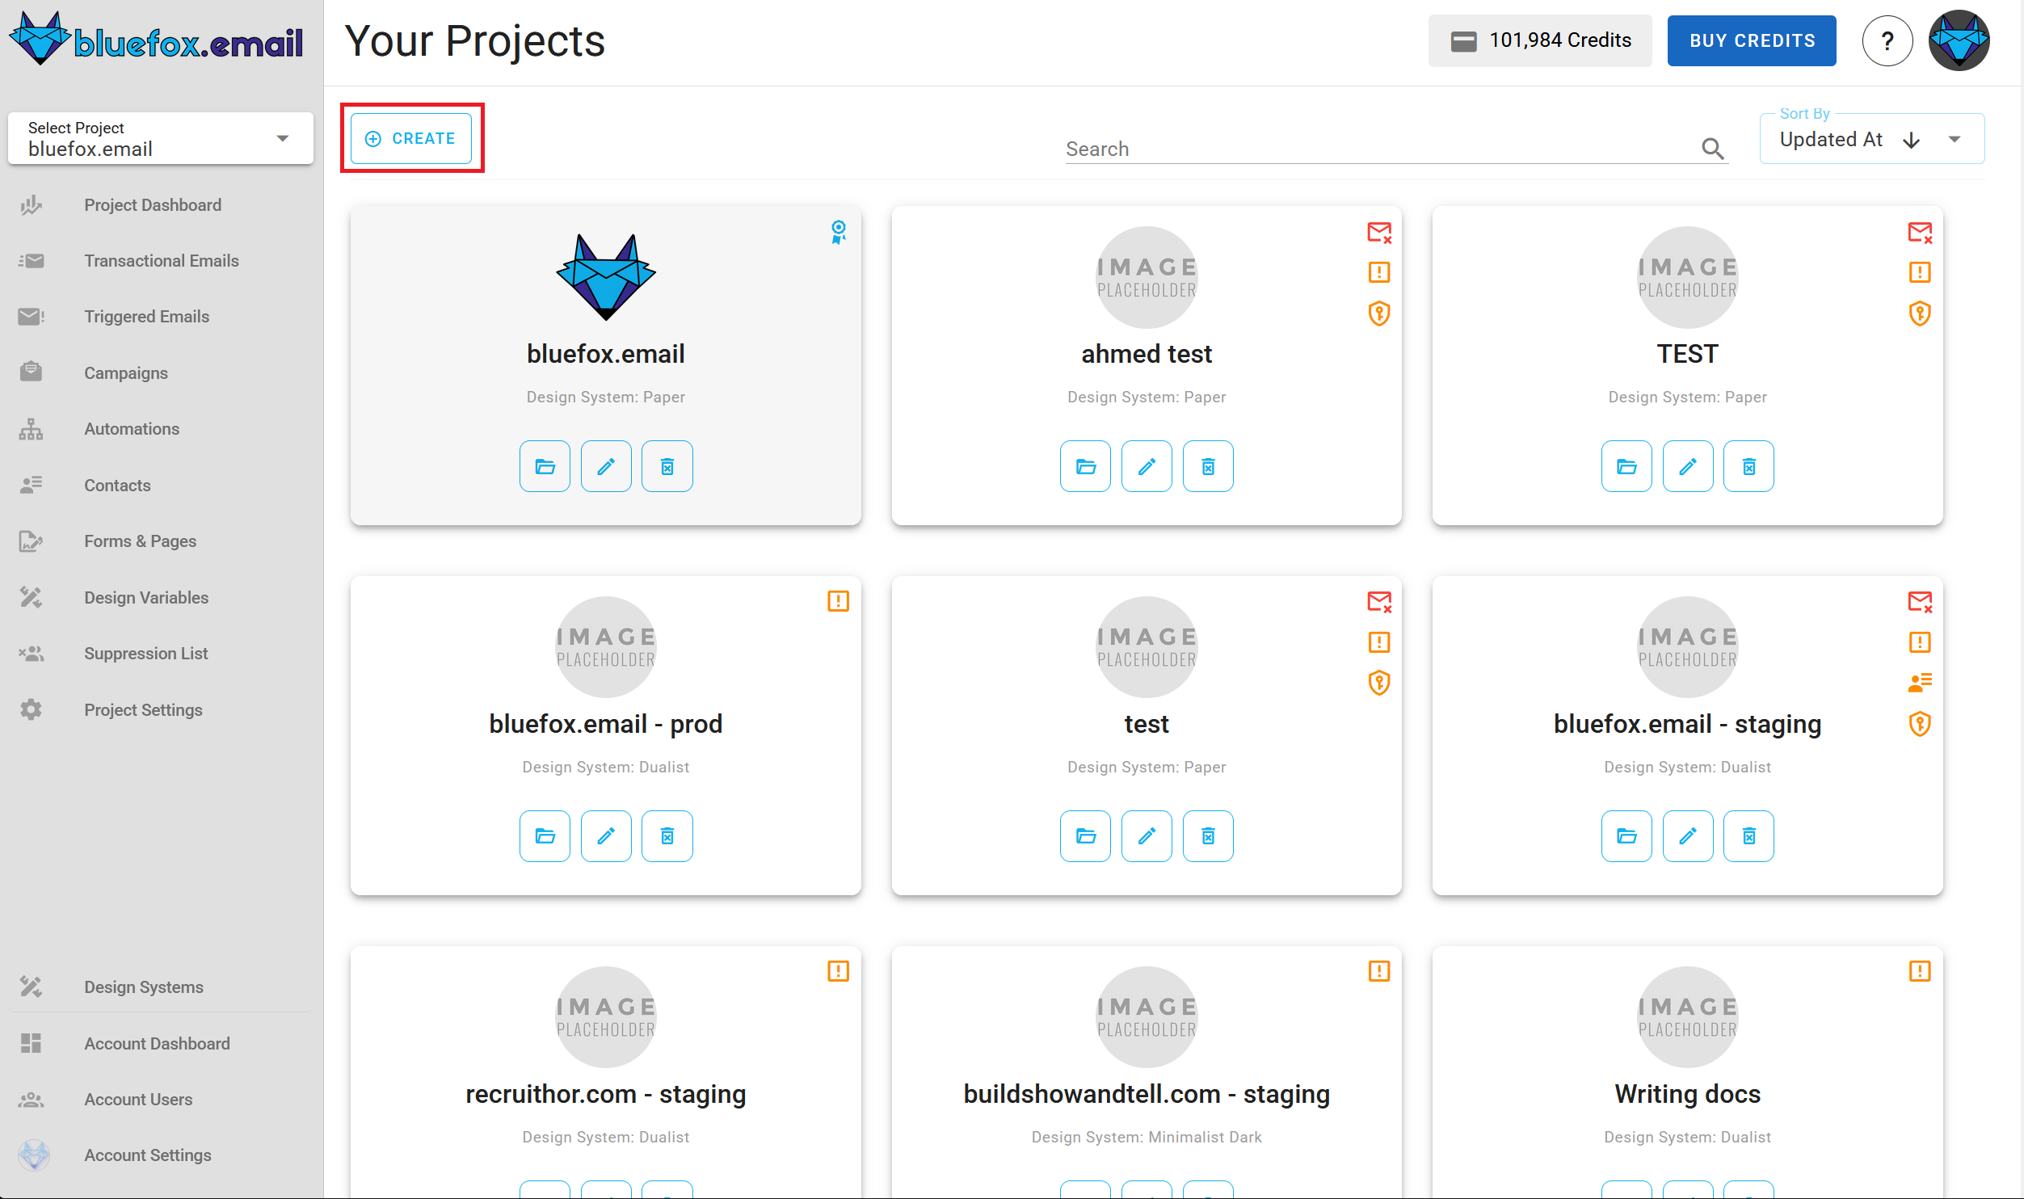Go to the Suppression List
Viewport: 2024px width, 1199px height.
tap(146, 653)
